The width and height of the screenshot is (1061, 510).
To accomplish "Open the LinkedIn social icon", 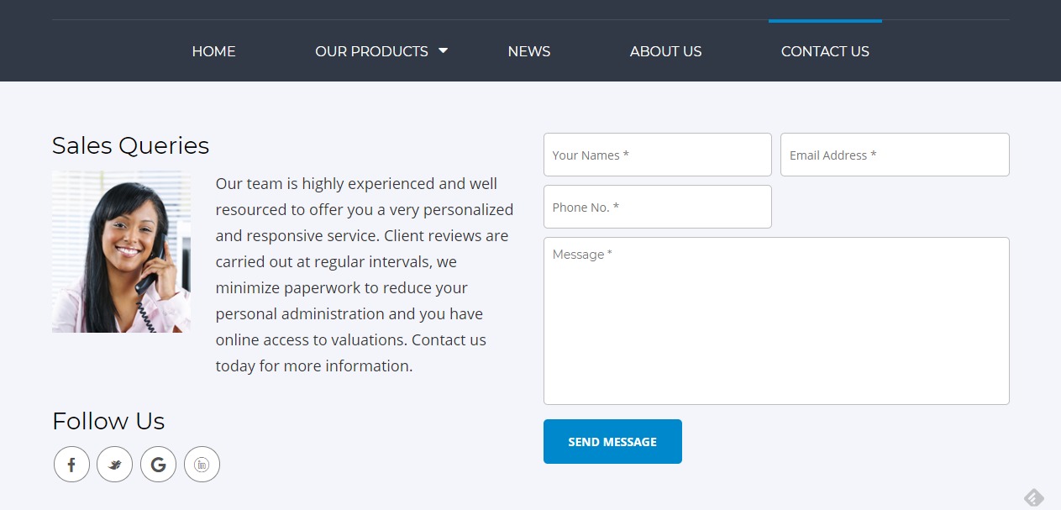I will click(202, 464).
